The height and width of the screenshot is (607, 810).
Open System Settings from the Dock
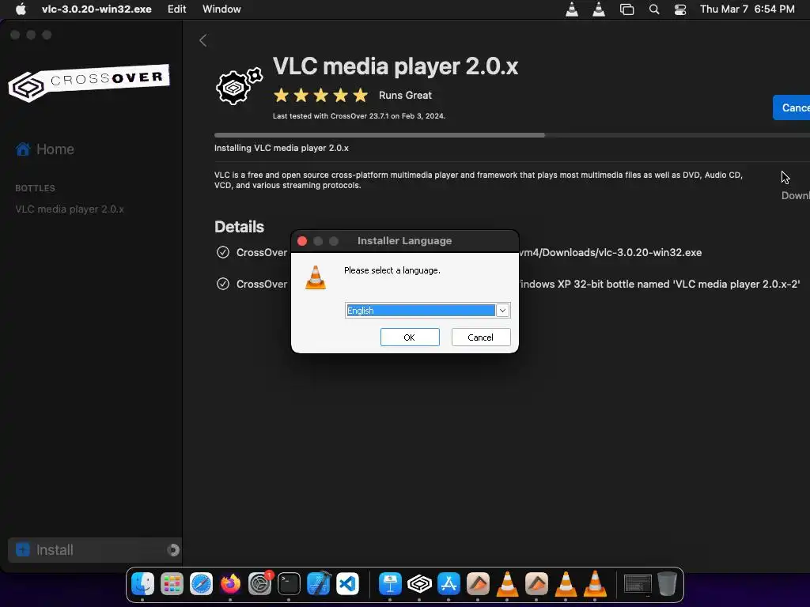259,584
